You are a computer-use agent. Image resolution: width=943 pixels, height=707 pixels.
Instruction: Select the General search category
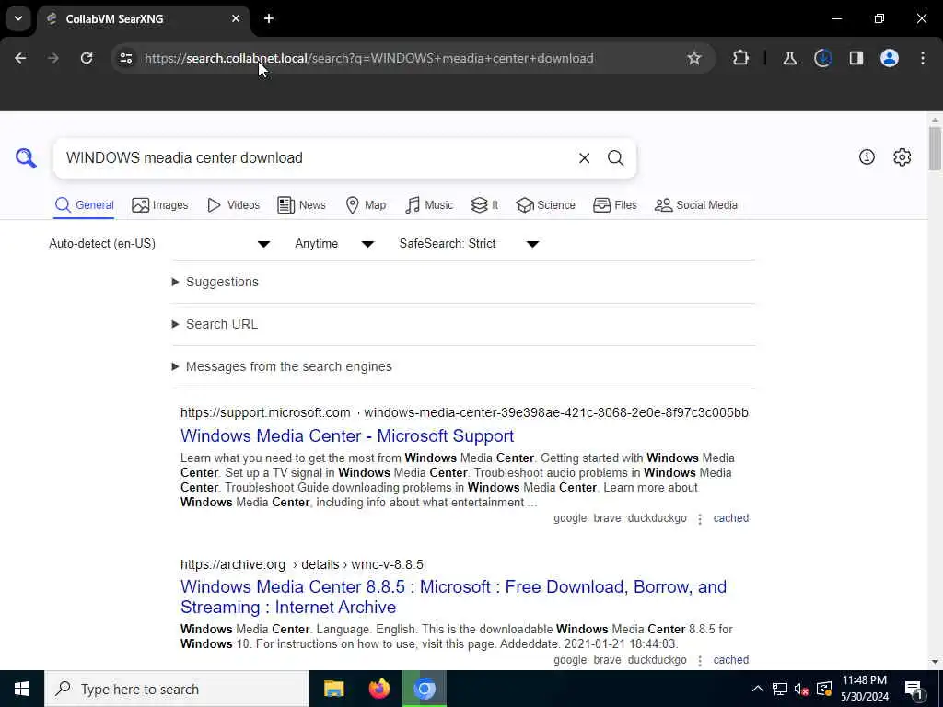click(x=84, y=205)
